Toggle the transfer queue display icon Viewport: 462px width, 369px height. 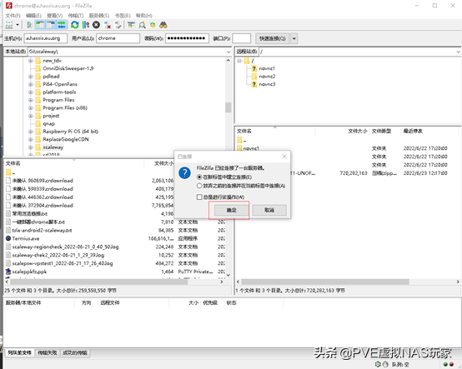coord(62,25)
